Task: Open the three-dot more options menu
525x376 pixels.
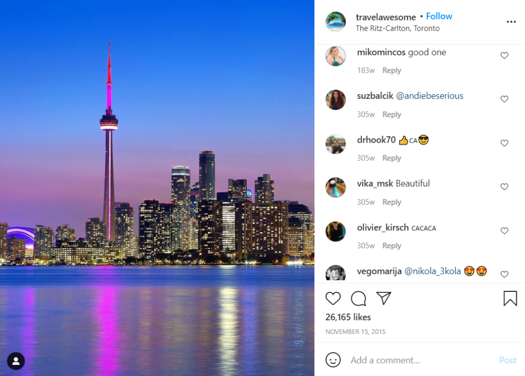Action: click(x=511, y=22)
